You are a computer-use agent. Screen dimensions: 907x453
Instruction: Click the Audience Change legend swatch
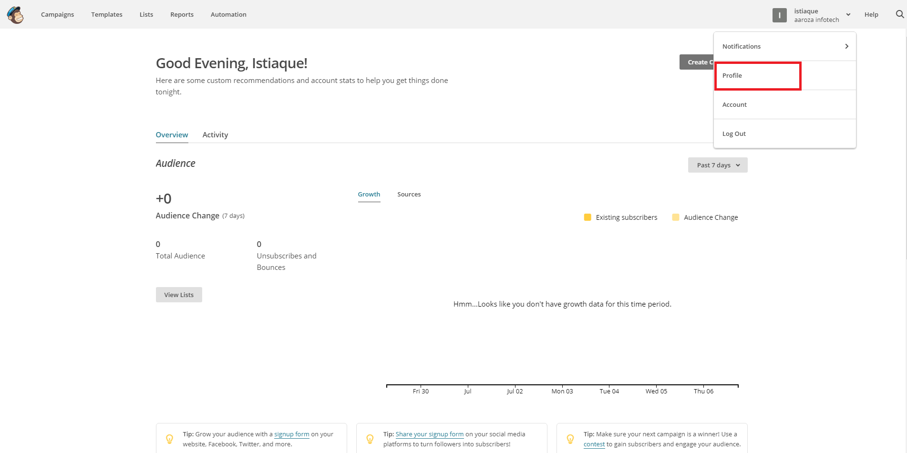675,217
